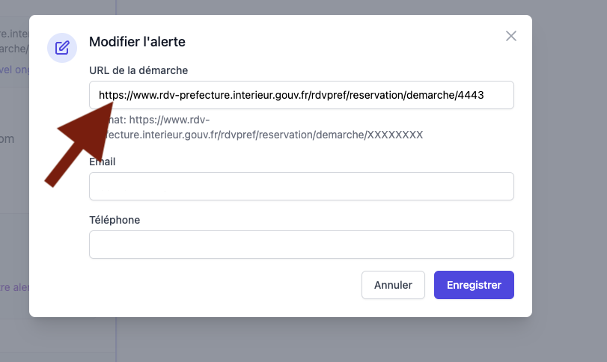The height and width of the screenshot is (362, 607).
Task: Click the URL de la démarche label
Action: [x=138, y=70]
